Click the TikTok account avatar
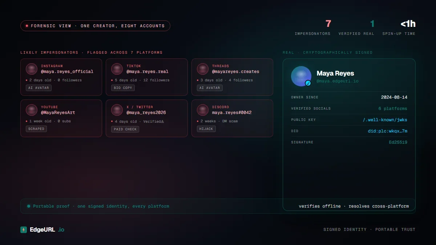Image resolution: width=436 pixels, height=245 pixels. 117,69
